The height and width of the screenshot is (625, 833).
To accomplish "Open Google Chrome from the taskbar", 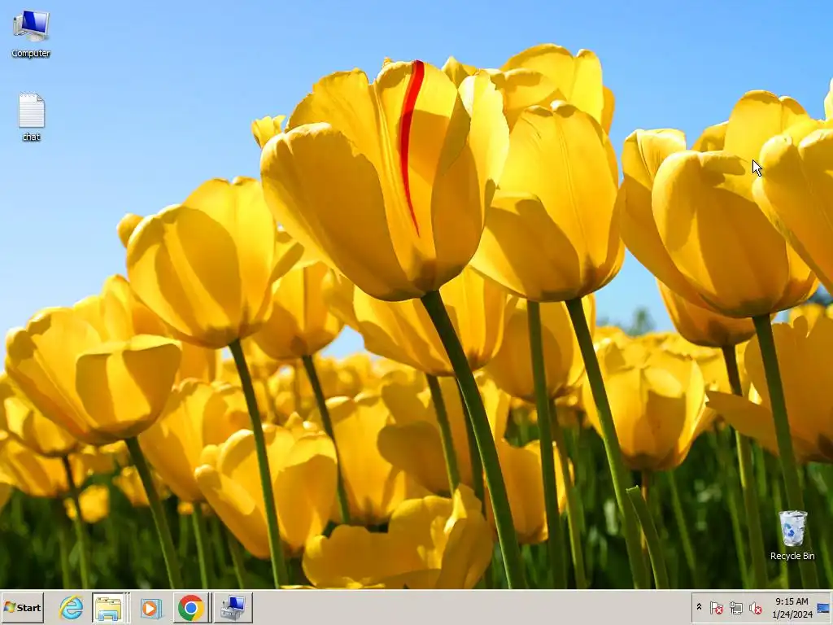I will click(x=191, y=607).
